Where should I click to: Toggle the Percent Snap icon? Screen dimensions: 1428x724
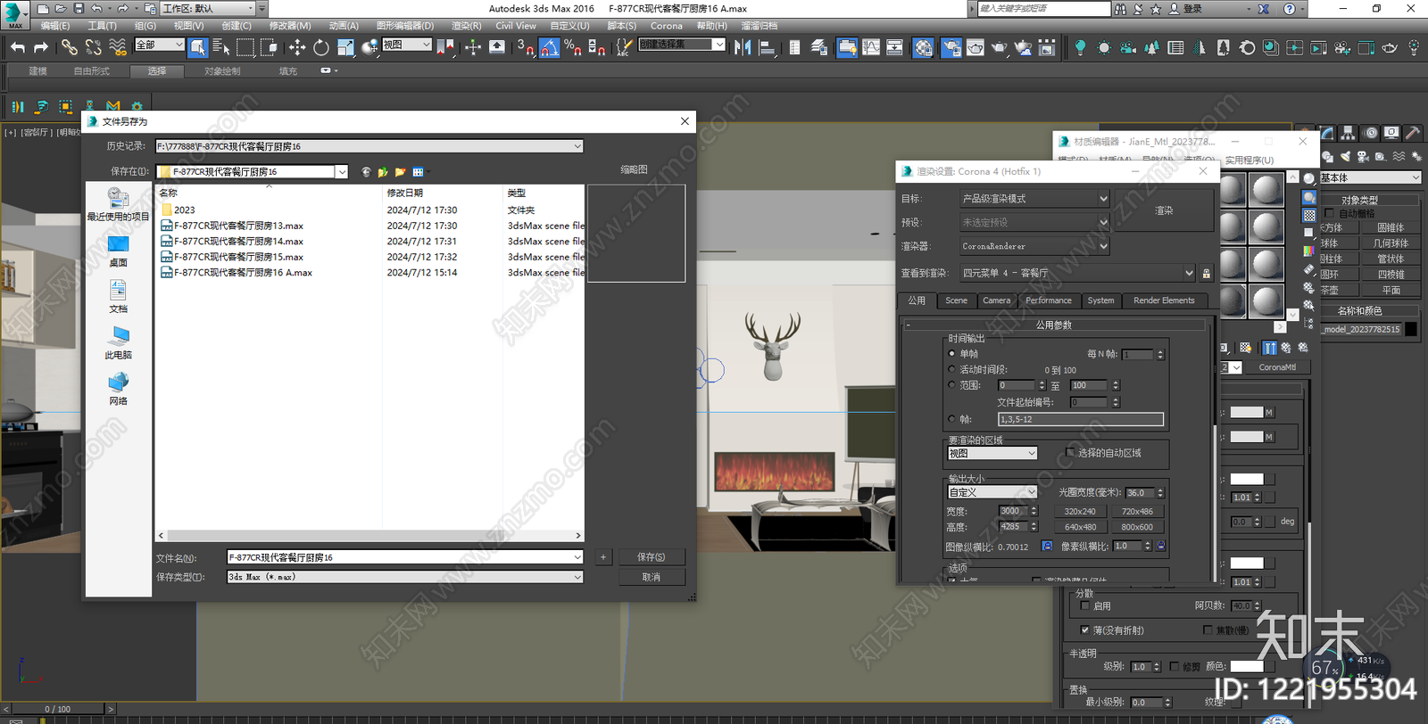pyautogui.click(x=573, y=46)
